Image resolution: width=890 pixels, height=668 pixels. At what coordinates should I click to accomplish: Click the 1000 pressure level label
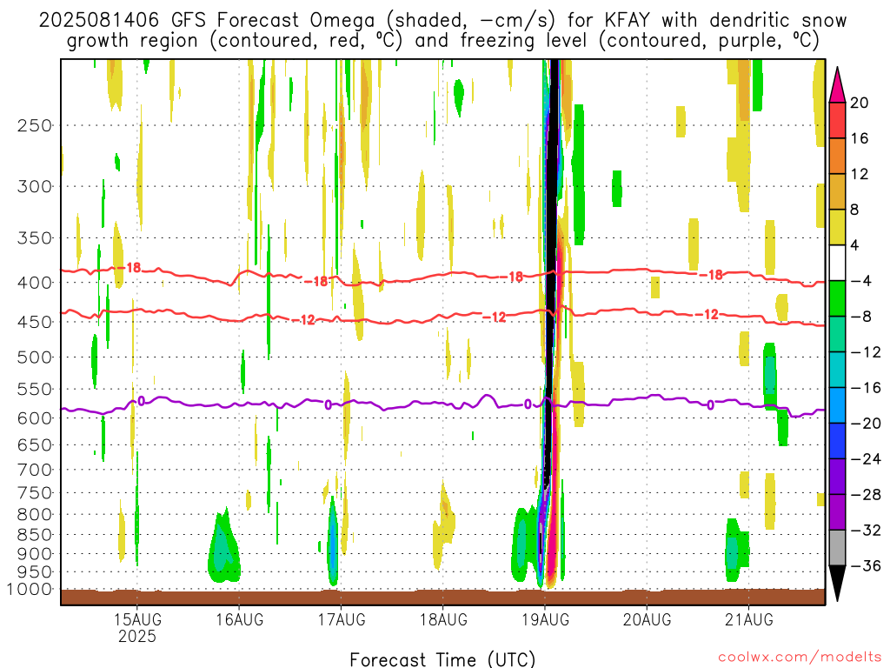pos(30,590)
